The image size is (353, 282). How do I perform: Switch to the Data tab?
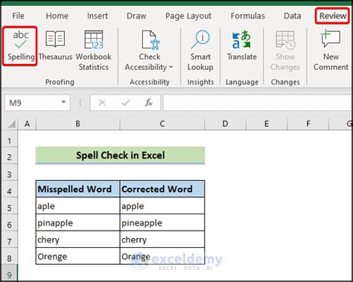[293, 16]
